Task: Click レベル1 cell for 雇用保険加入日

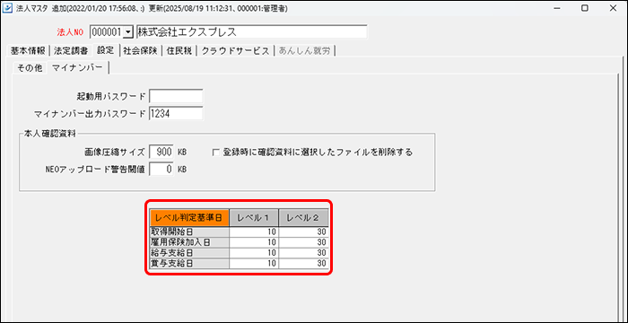Action: (254, 242)
